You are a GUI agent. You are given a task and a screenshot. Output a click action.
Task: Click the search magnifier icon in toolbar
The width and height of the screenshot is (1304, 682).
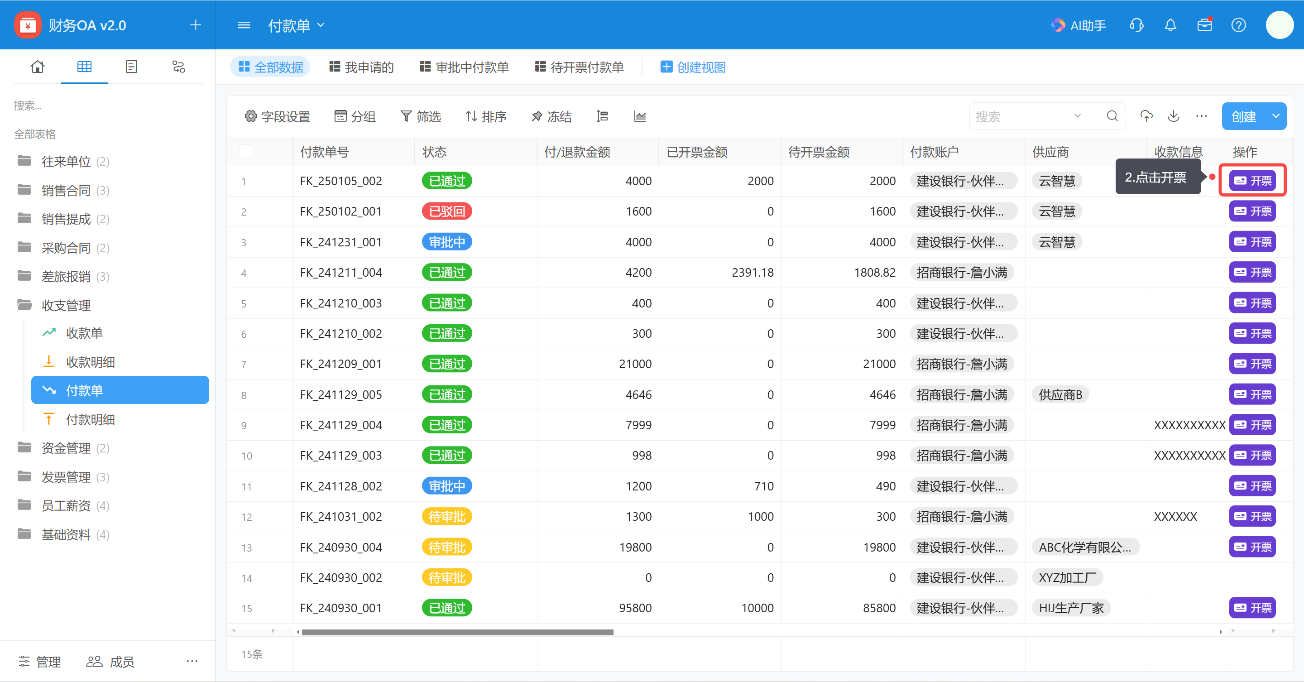click(1112, 116)
